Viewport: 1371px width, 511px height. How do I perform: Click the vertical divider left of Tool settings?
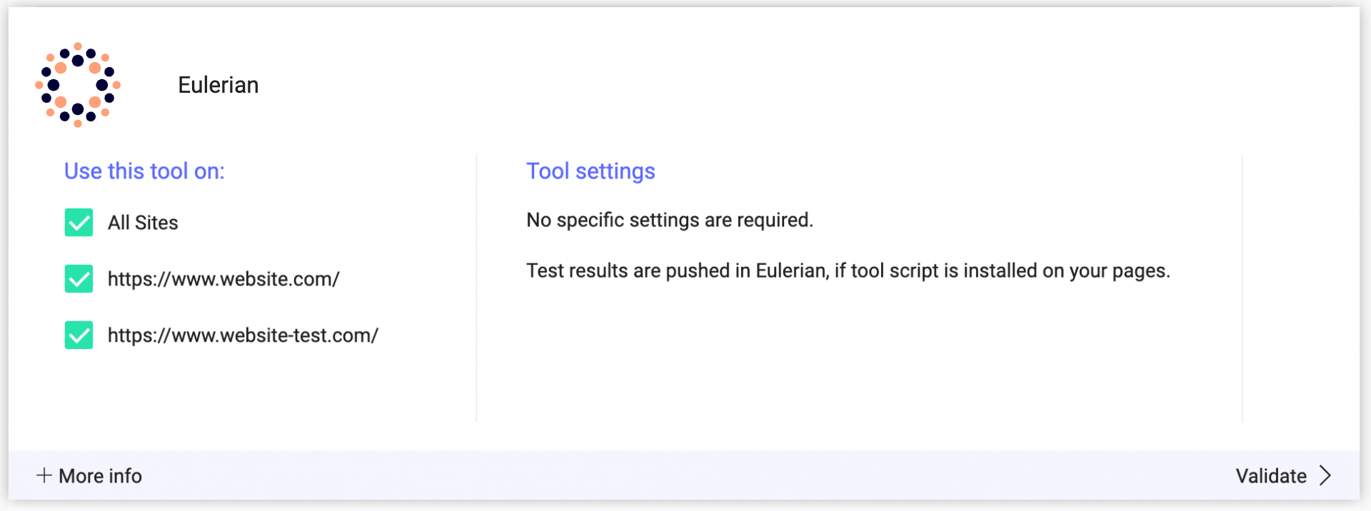[476, 288]
